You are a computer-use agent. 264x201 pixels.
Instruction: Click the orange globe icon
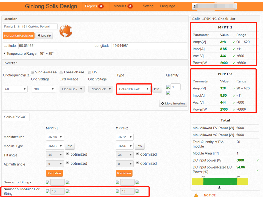[66, 31]
